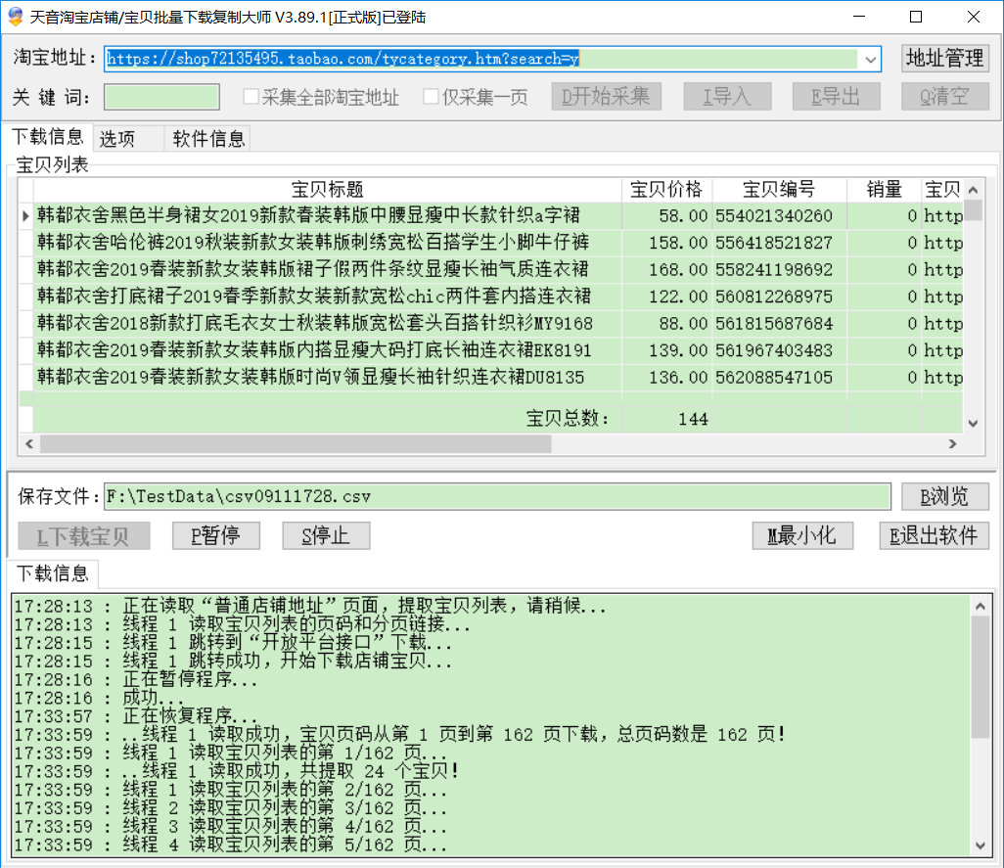Click the download log scroll-down arrow

[981, 845]
